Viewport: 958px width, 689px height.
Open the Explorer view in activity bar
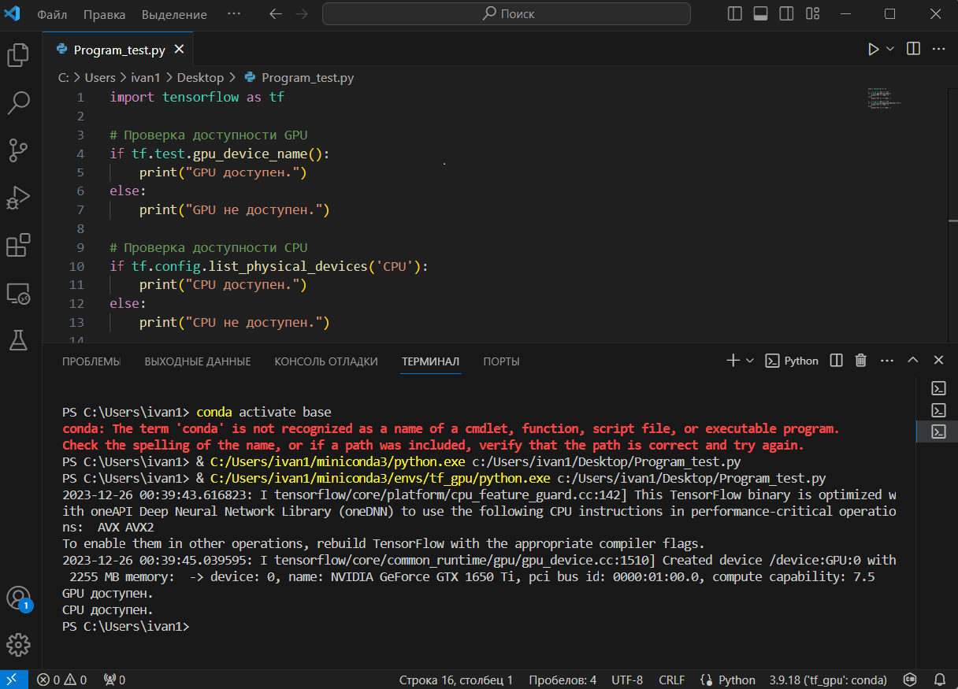18,55
